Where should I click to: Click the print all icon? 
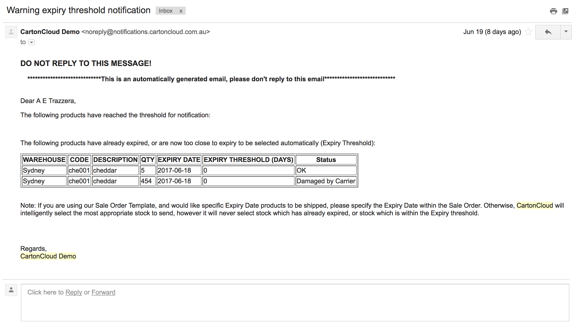(553, 11)
